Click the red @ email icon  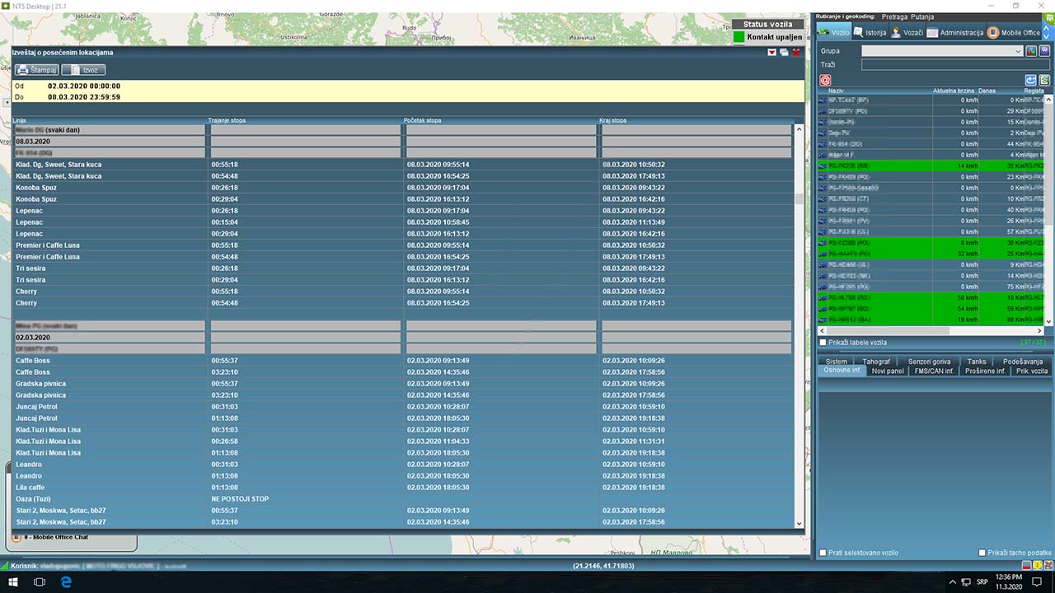[x=825, y=80]
